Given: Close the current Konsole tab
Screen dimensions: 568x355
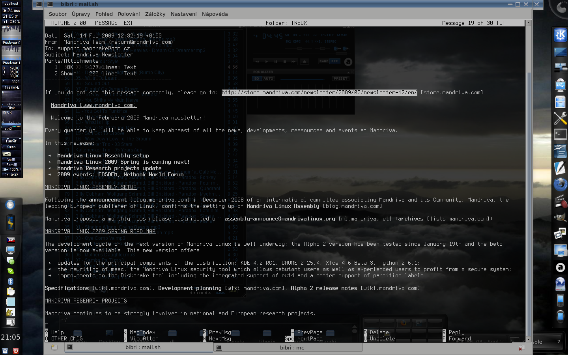Looking at the screenshot, I should pos(521,348).
